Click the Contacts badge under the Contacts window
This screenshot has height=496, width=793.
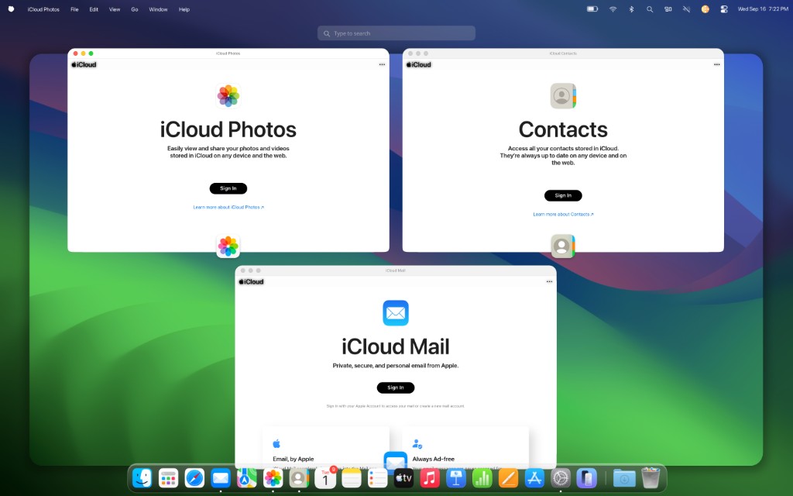563,246
